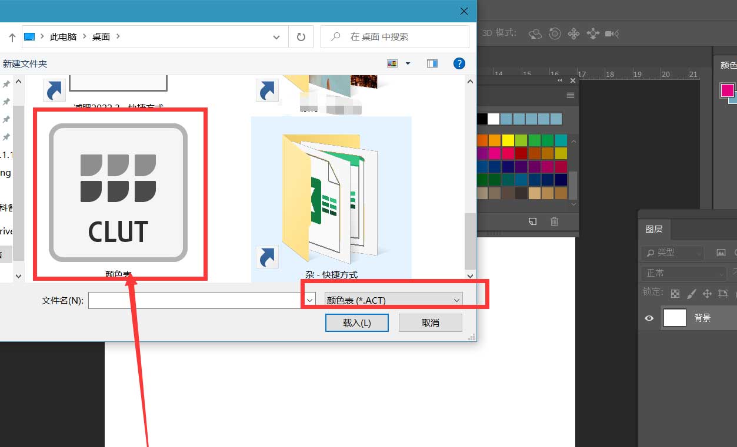Image resolution: width=737 pixels, height=447 pixels.
Task: Click the search magnifier in dialog search box
Action: pyautogui.click(x=336, y=36)
